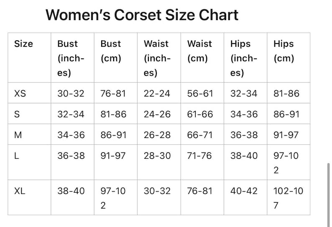Click the L size row label

point(16,156)
